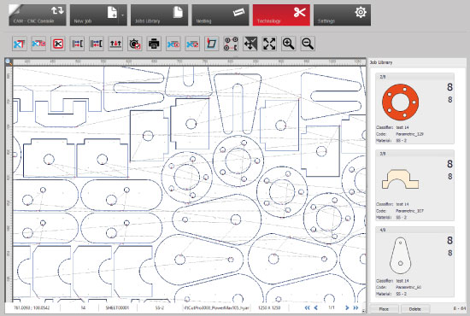Click the Delete button
This screenshot has height=316, width=470.
coord(415,309)
